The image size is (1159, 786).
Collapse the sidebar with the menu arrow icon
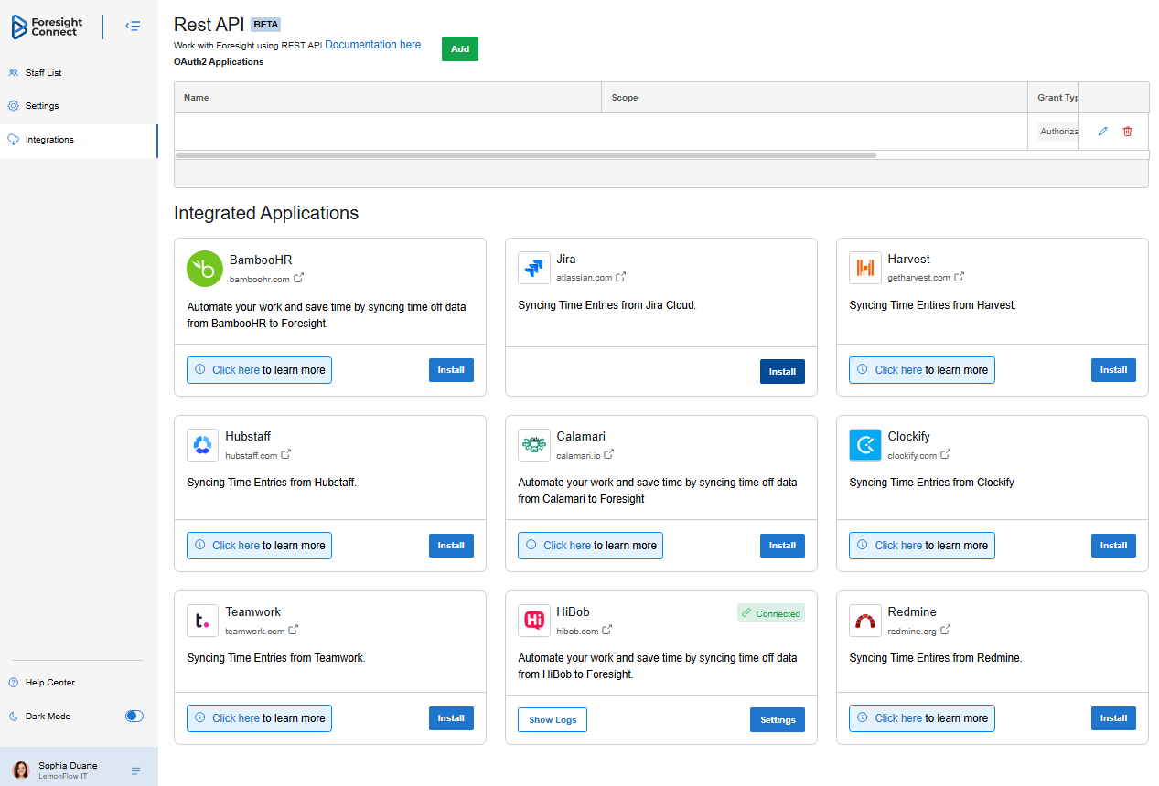pyautogui.click(x=133, y=27)
